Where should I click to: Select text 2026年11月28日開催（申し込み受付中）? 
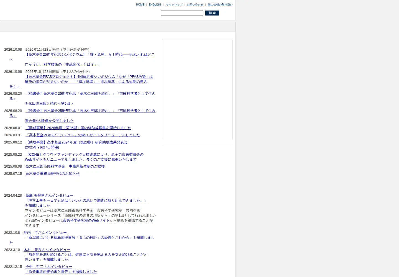58,50
